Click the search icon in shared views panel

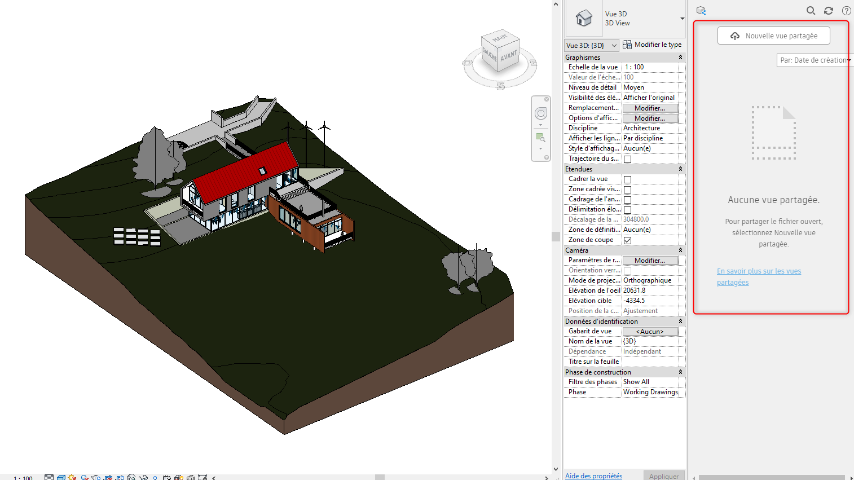811,11
